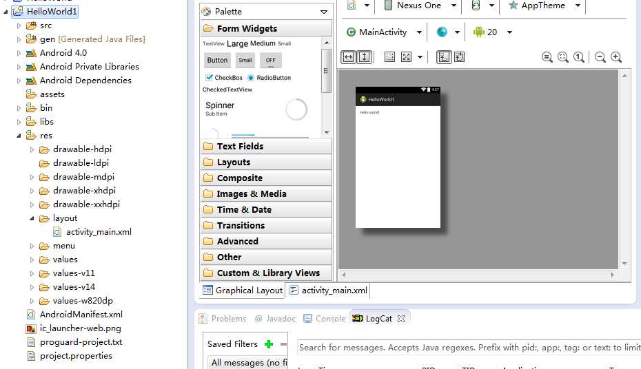
Task: Open the Problems tab
Action: (x=223, y=318)
